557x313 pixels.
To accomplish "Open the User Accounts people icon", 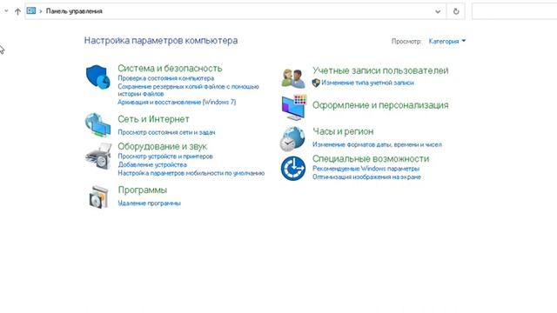I will point(293,78).
